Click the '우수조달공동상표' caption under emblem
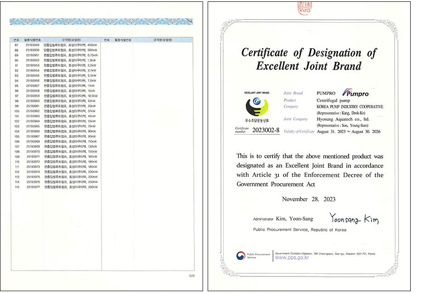The image size is (430, 293). tap(257, 121)
